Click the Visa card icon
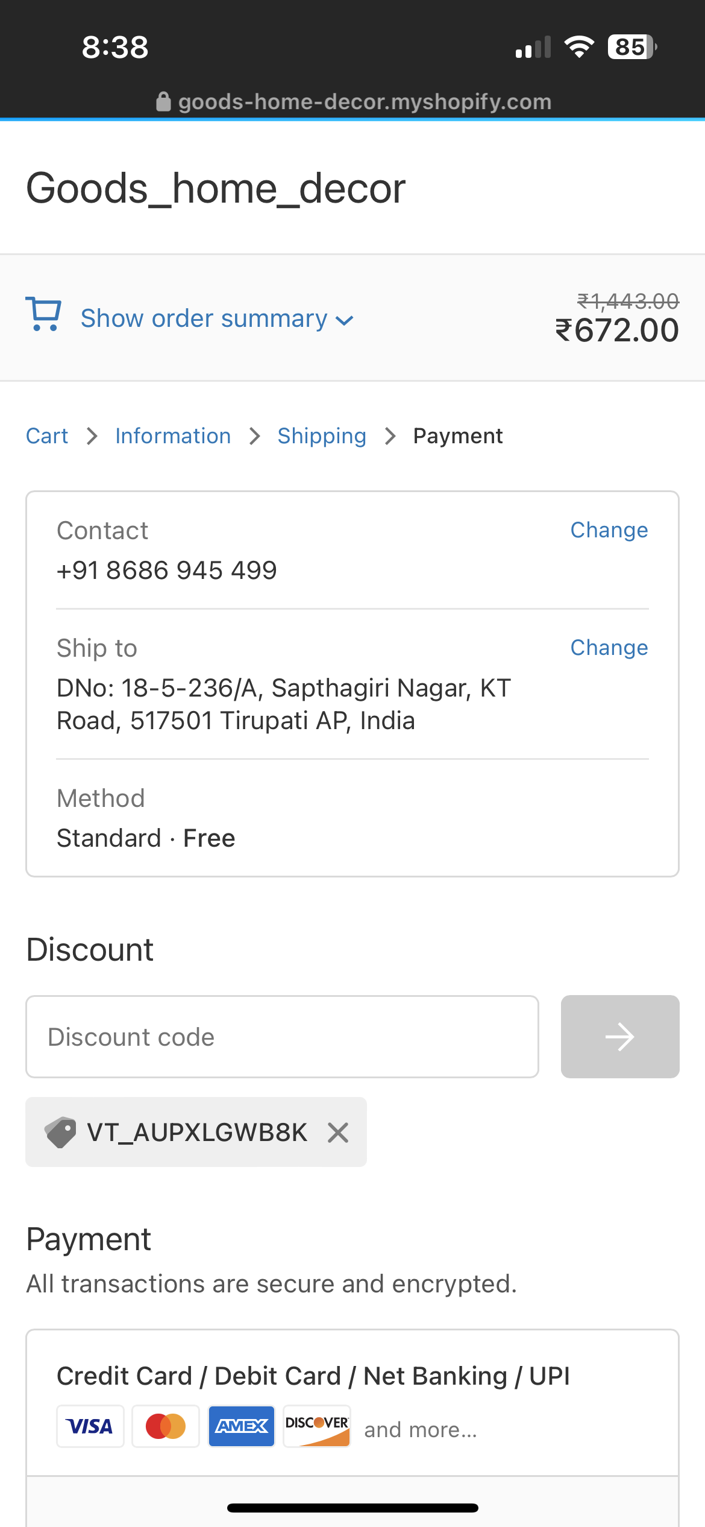This screenshot has width=705, height=1527. coord(90,1426)
